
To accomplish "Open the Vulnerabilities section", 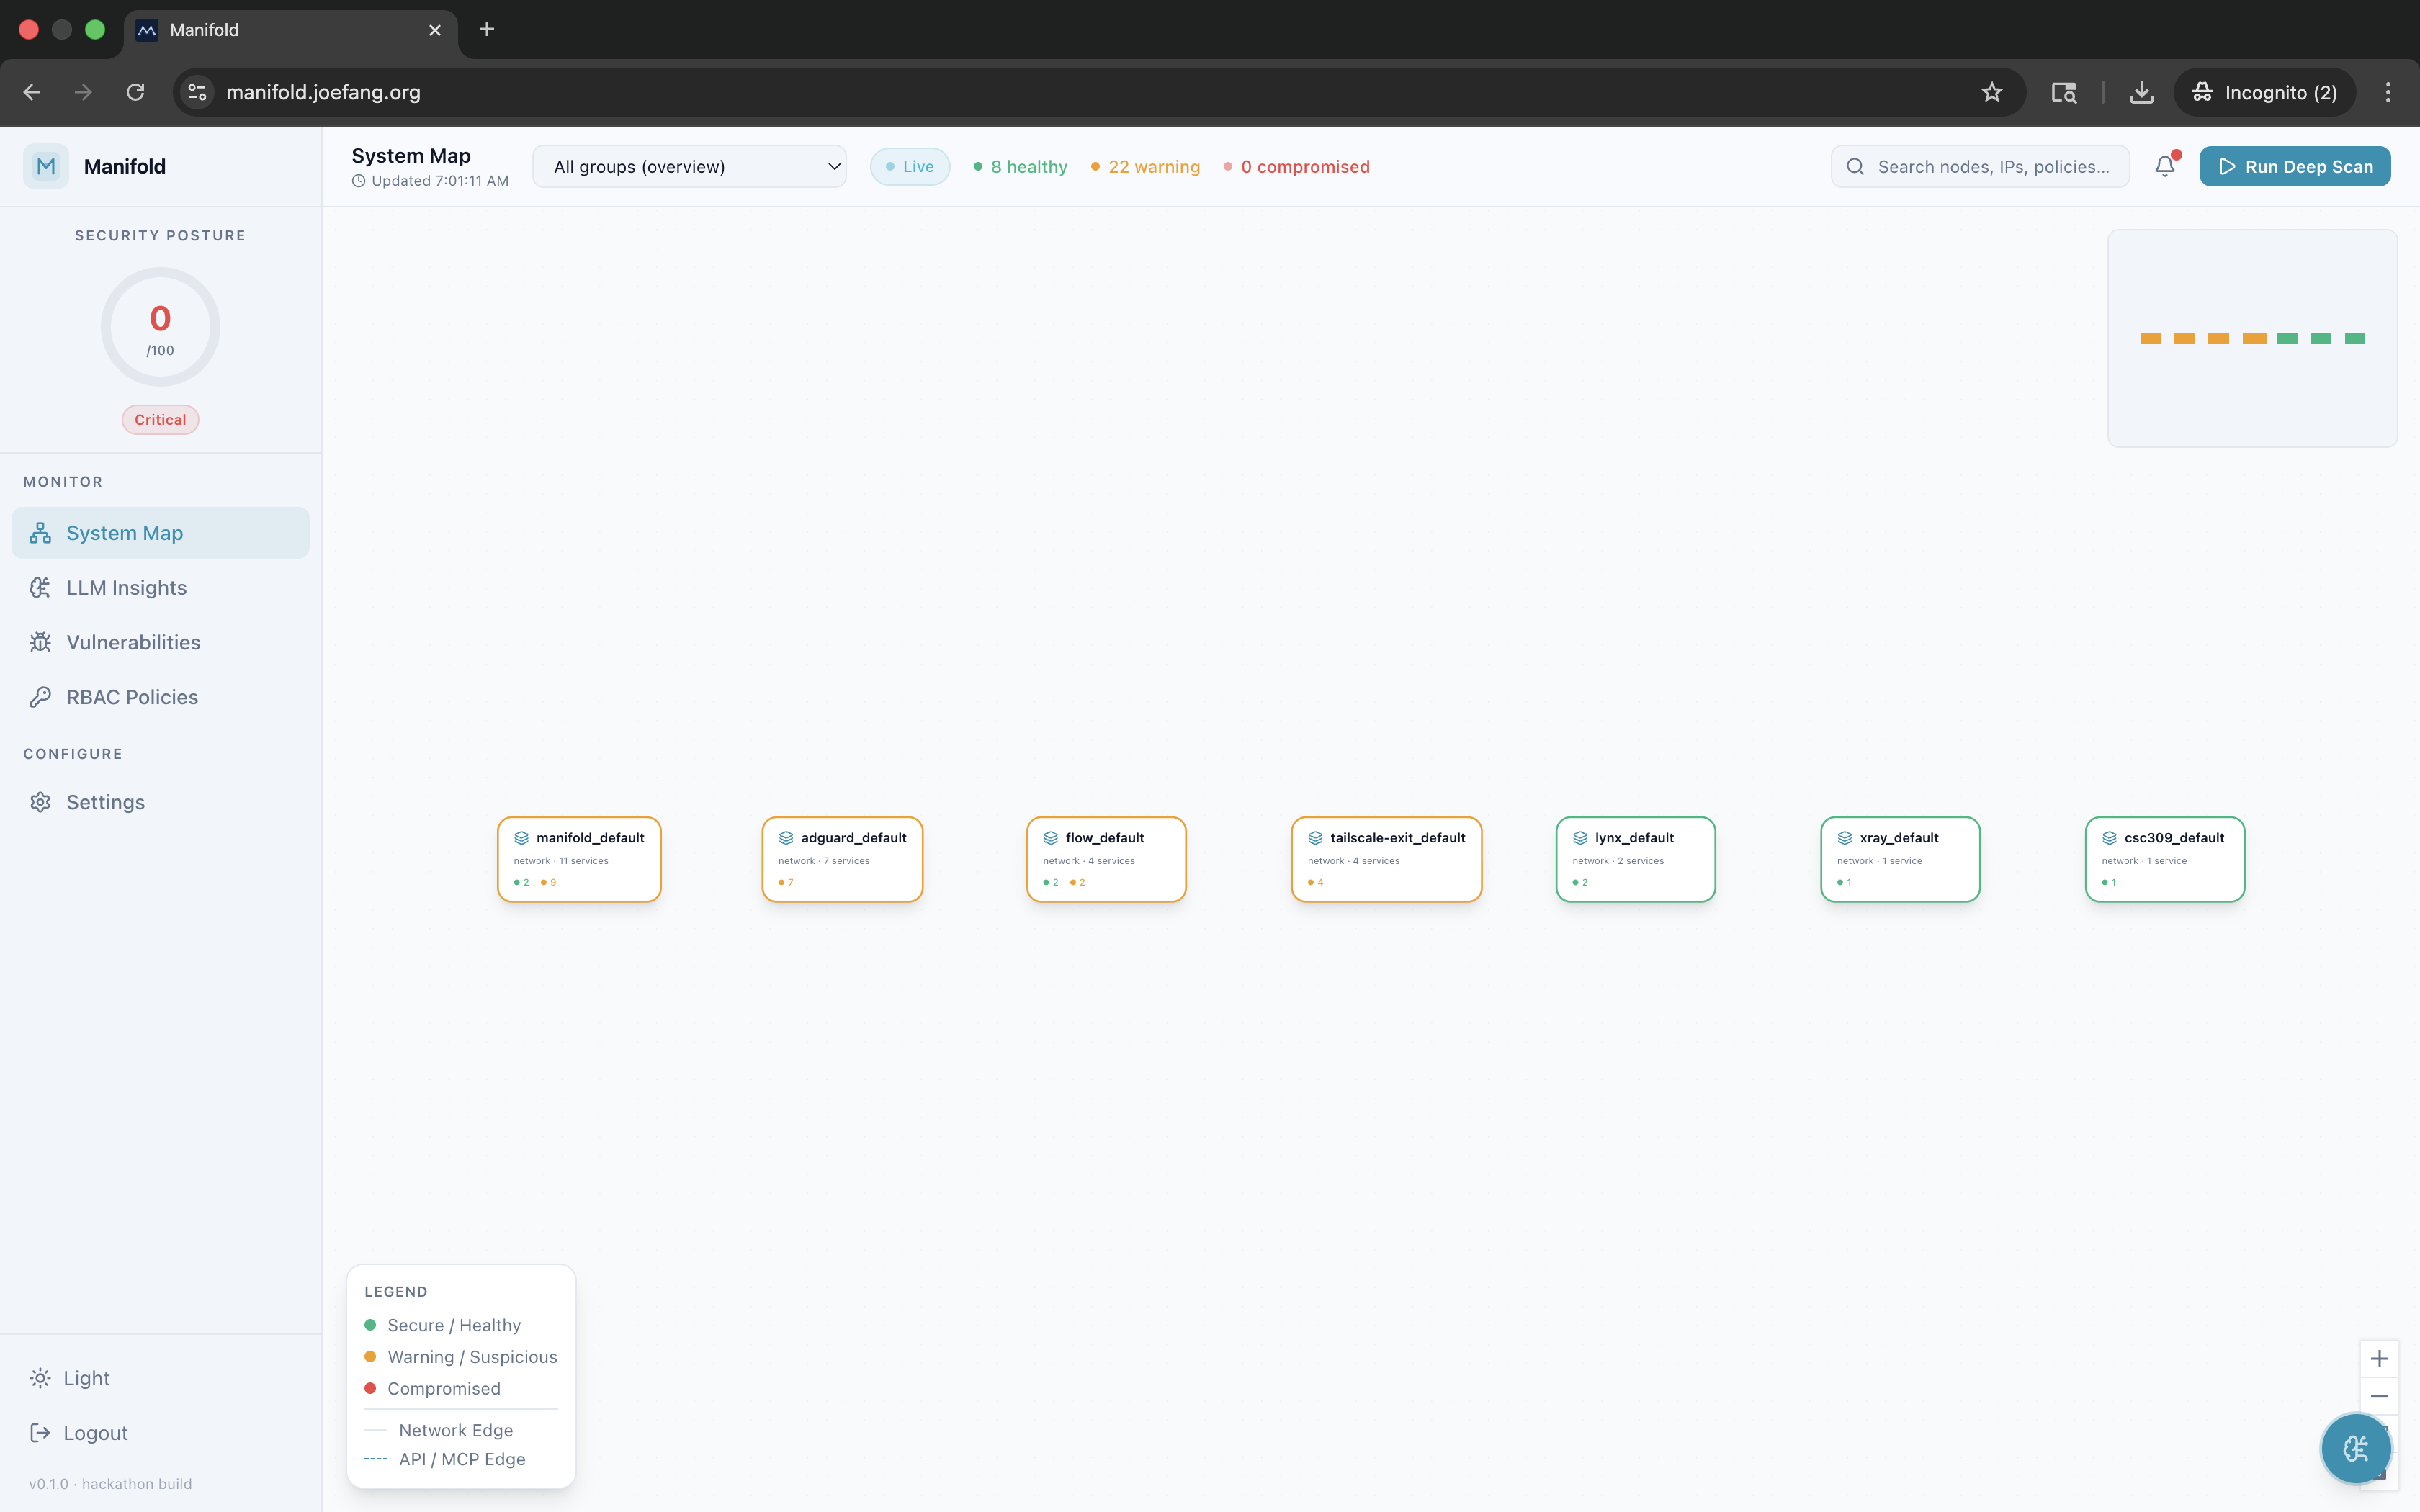I will (x=133, y=642).
